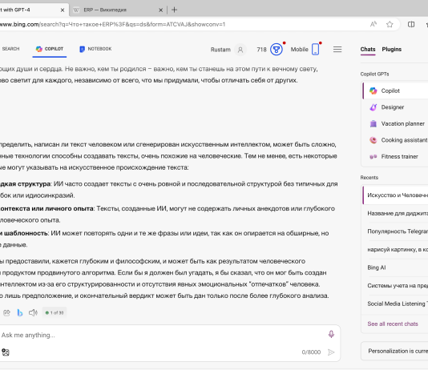Image resolution: width=428 pixels, height=370 pixels.
Task: Open a new browser tab
Action: pyautogui.click(x=174, y=10)
